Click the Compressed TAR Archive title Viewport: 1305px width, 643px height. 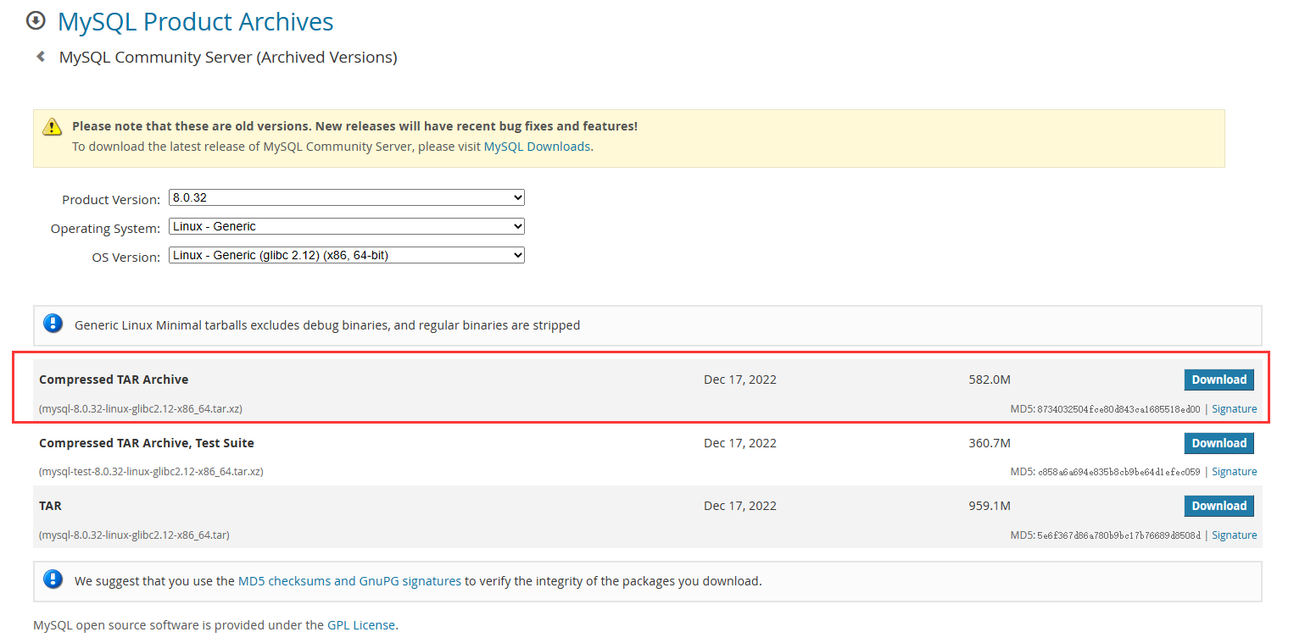coord(114,380)
